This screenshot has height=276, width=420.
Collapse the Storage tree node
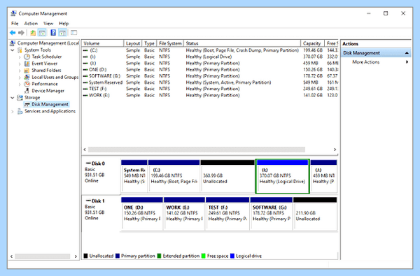(x=13, y=98)
